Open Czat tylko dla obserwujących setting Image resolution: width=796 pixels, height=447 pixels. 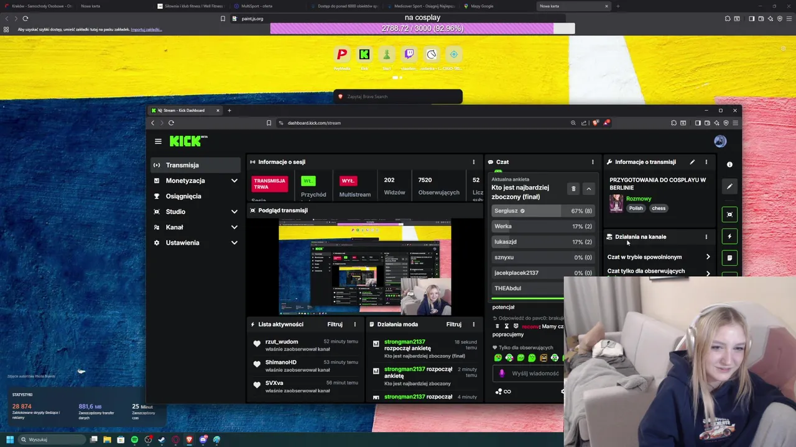click(659, 271)
